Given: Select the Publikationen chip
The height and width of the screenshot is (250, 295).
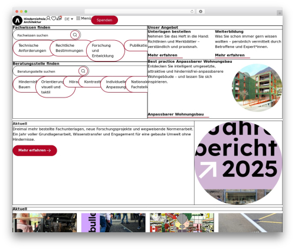Looking at the screenshot, I should (x=136, y=46).
